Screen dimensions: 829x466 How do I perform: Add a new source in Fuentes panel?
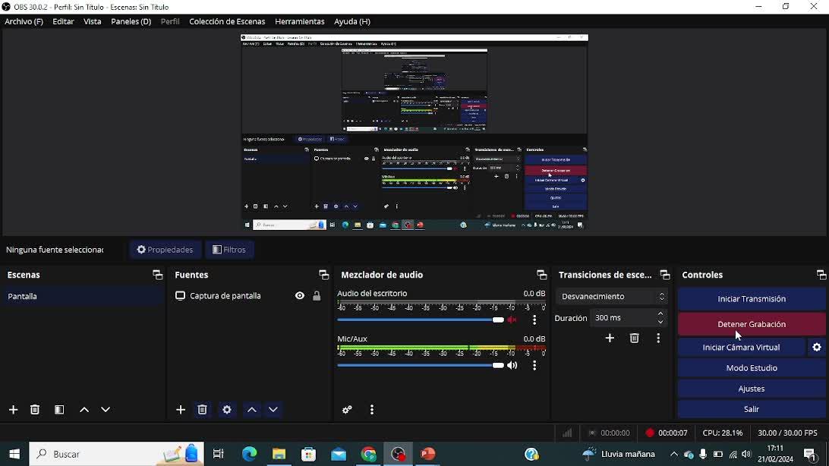tap(181, 410)
